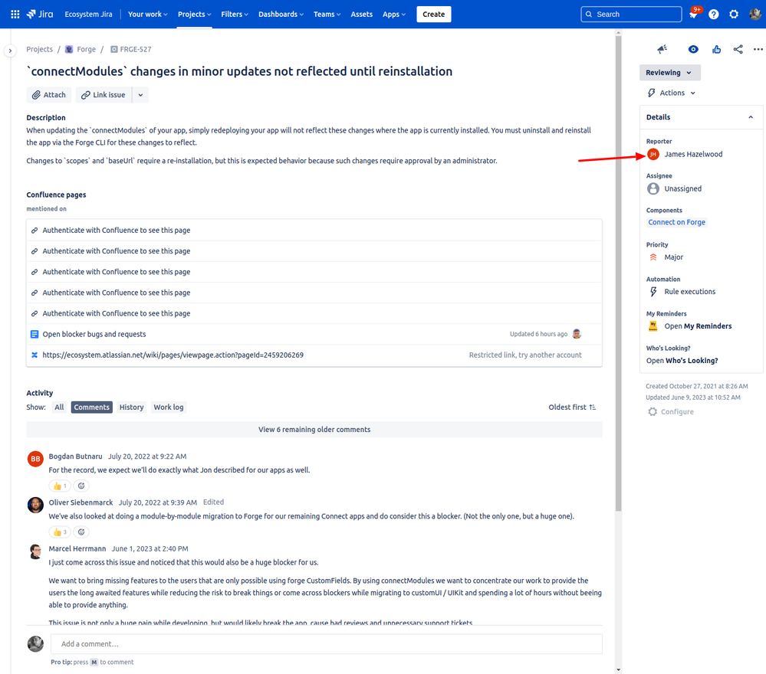View 6 remaining older comments

tap(314, 430)
